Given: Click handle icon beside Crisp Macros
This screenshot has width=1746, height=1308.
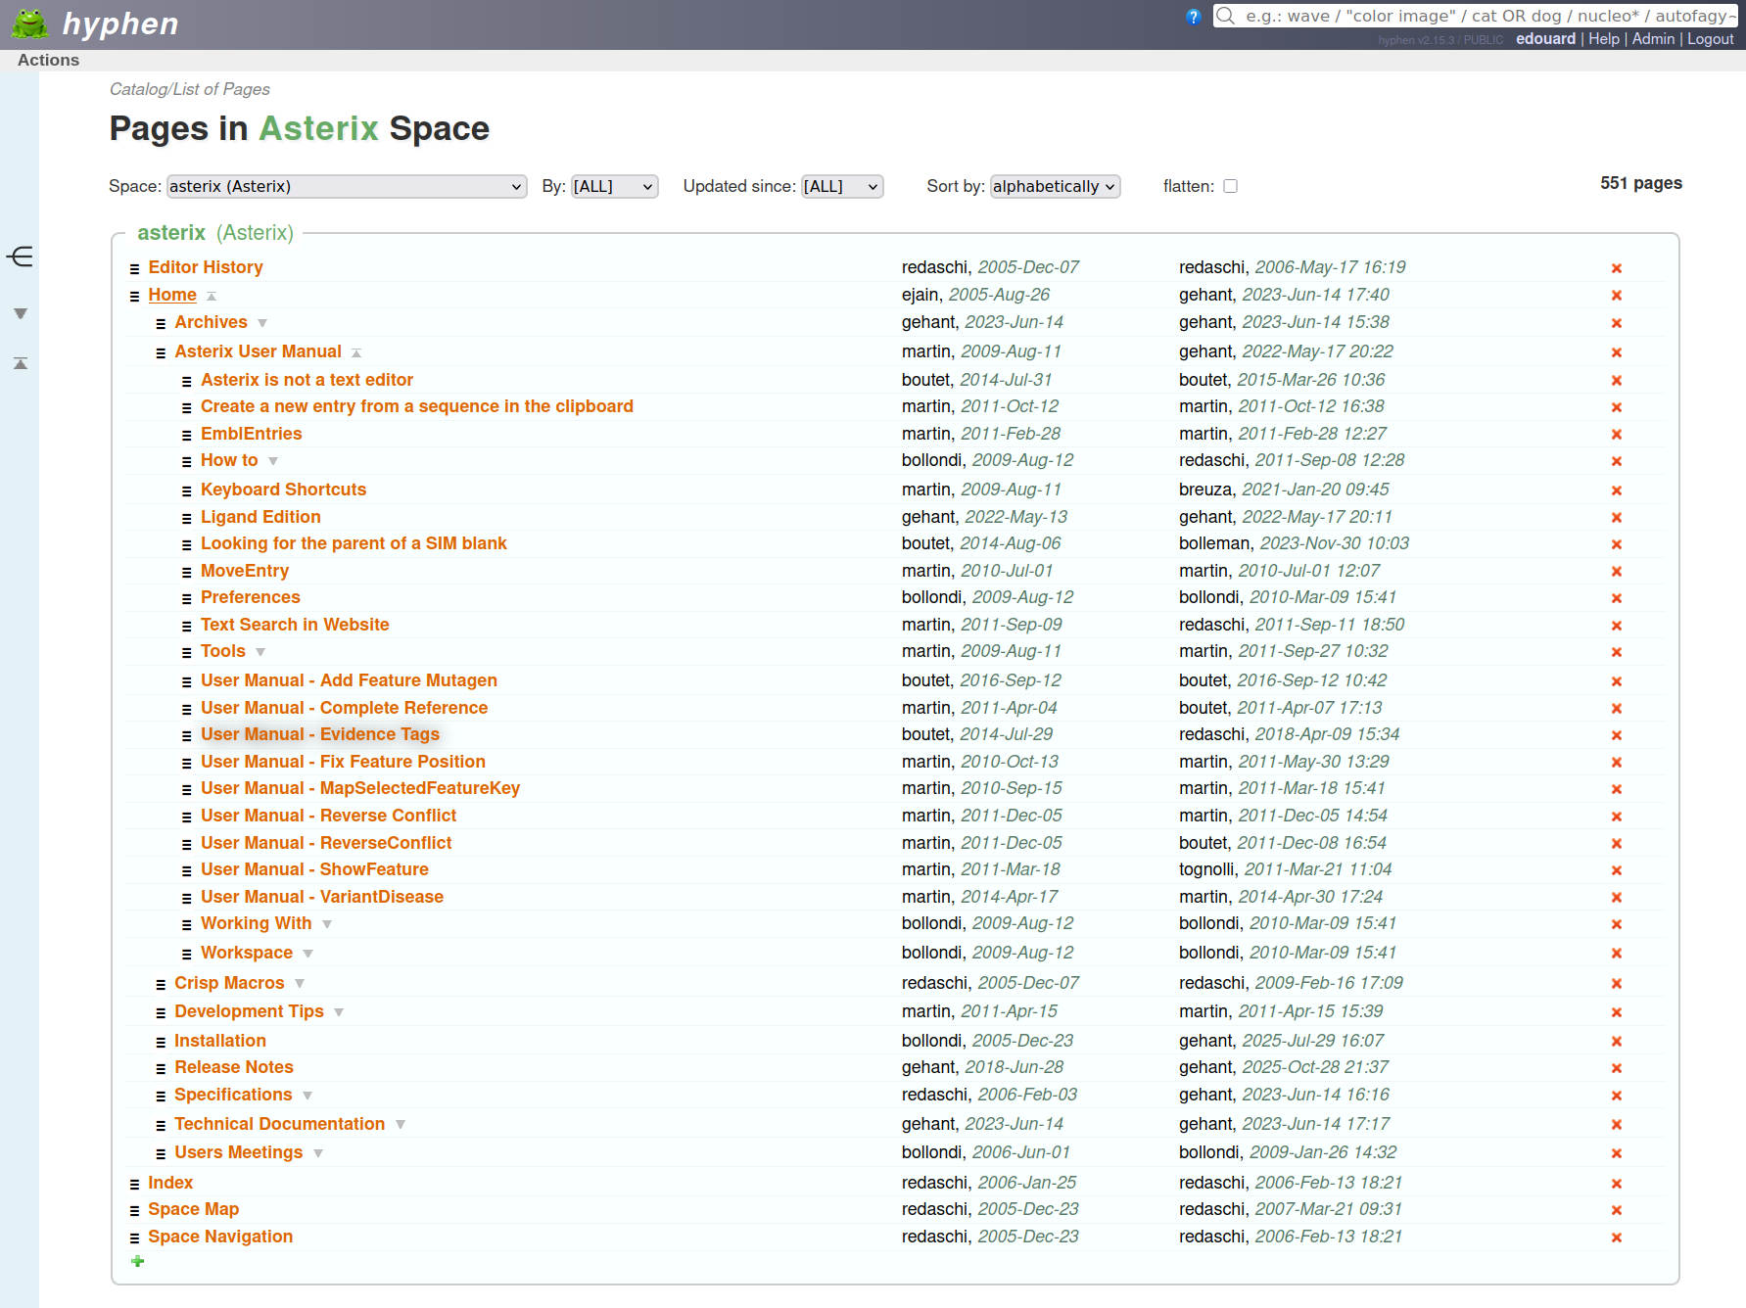Looking at the screenshot, I should pos(161,985).
